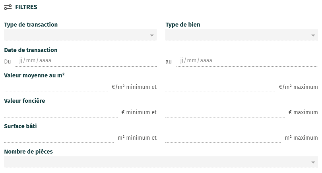This screenshot has height=173, width=322.
Task: Select the €/m² minimum input field
Action: tap(56, 86)
